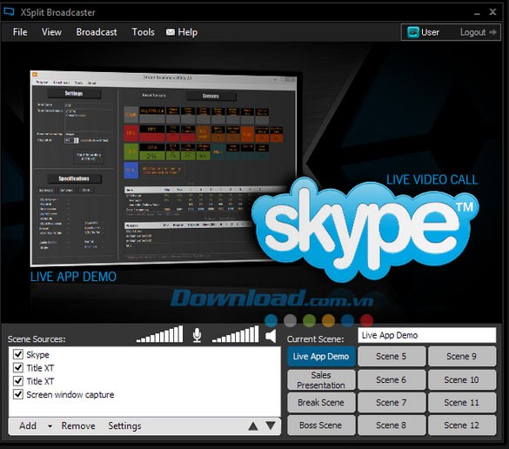The image size is (509, 449).
Task: Select Scene 9 button
Action: pos(462,357)
